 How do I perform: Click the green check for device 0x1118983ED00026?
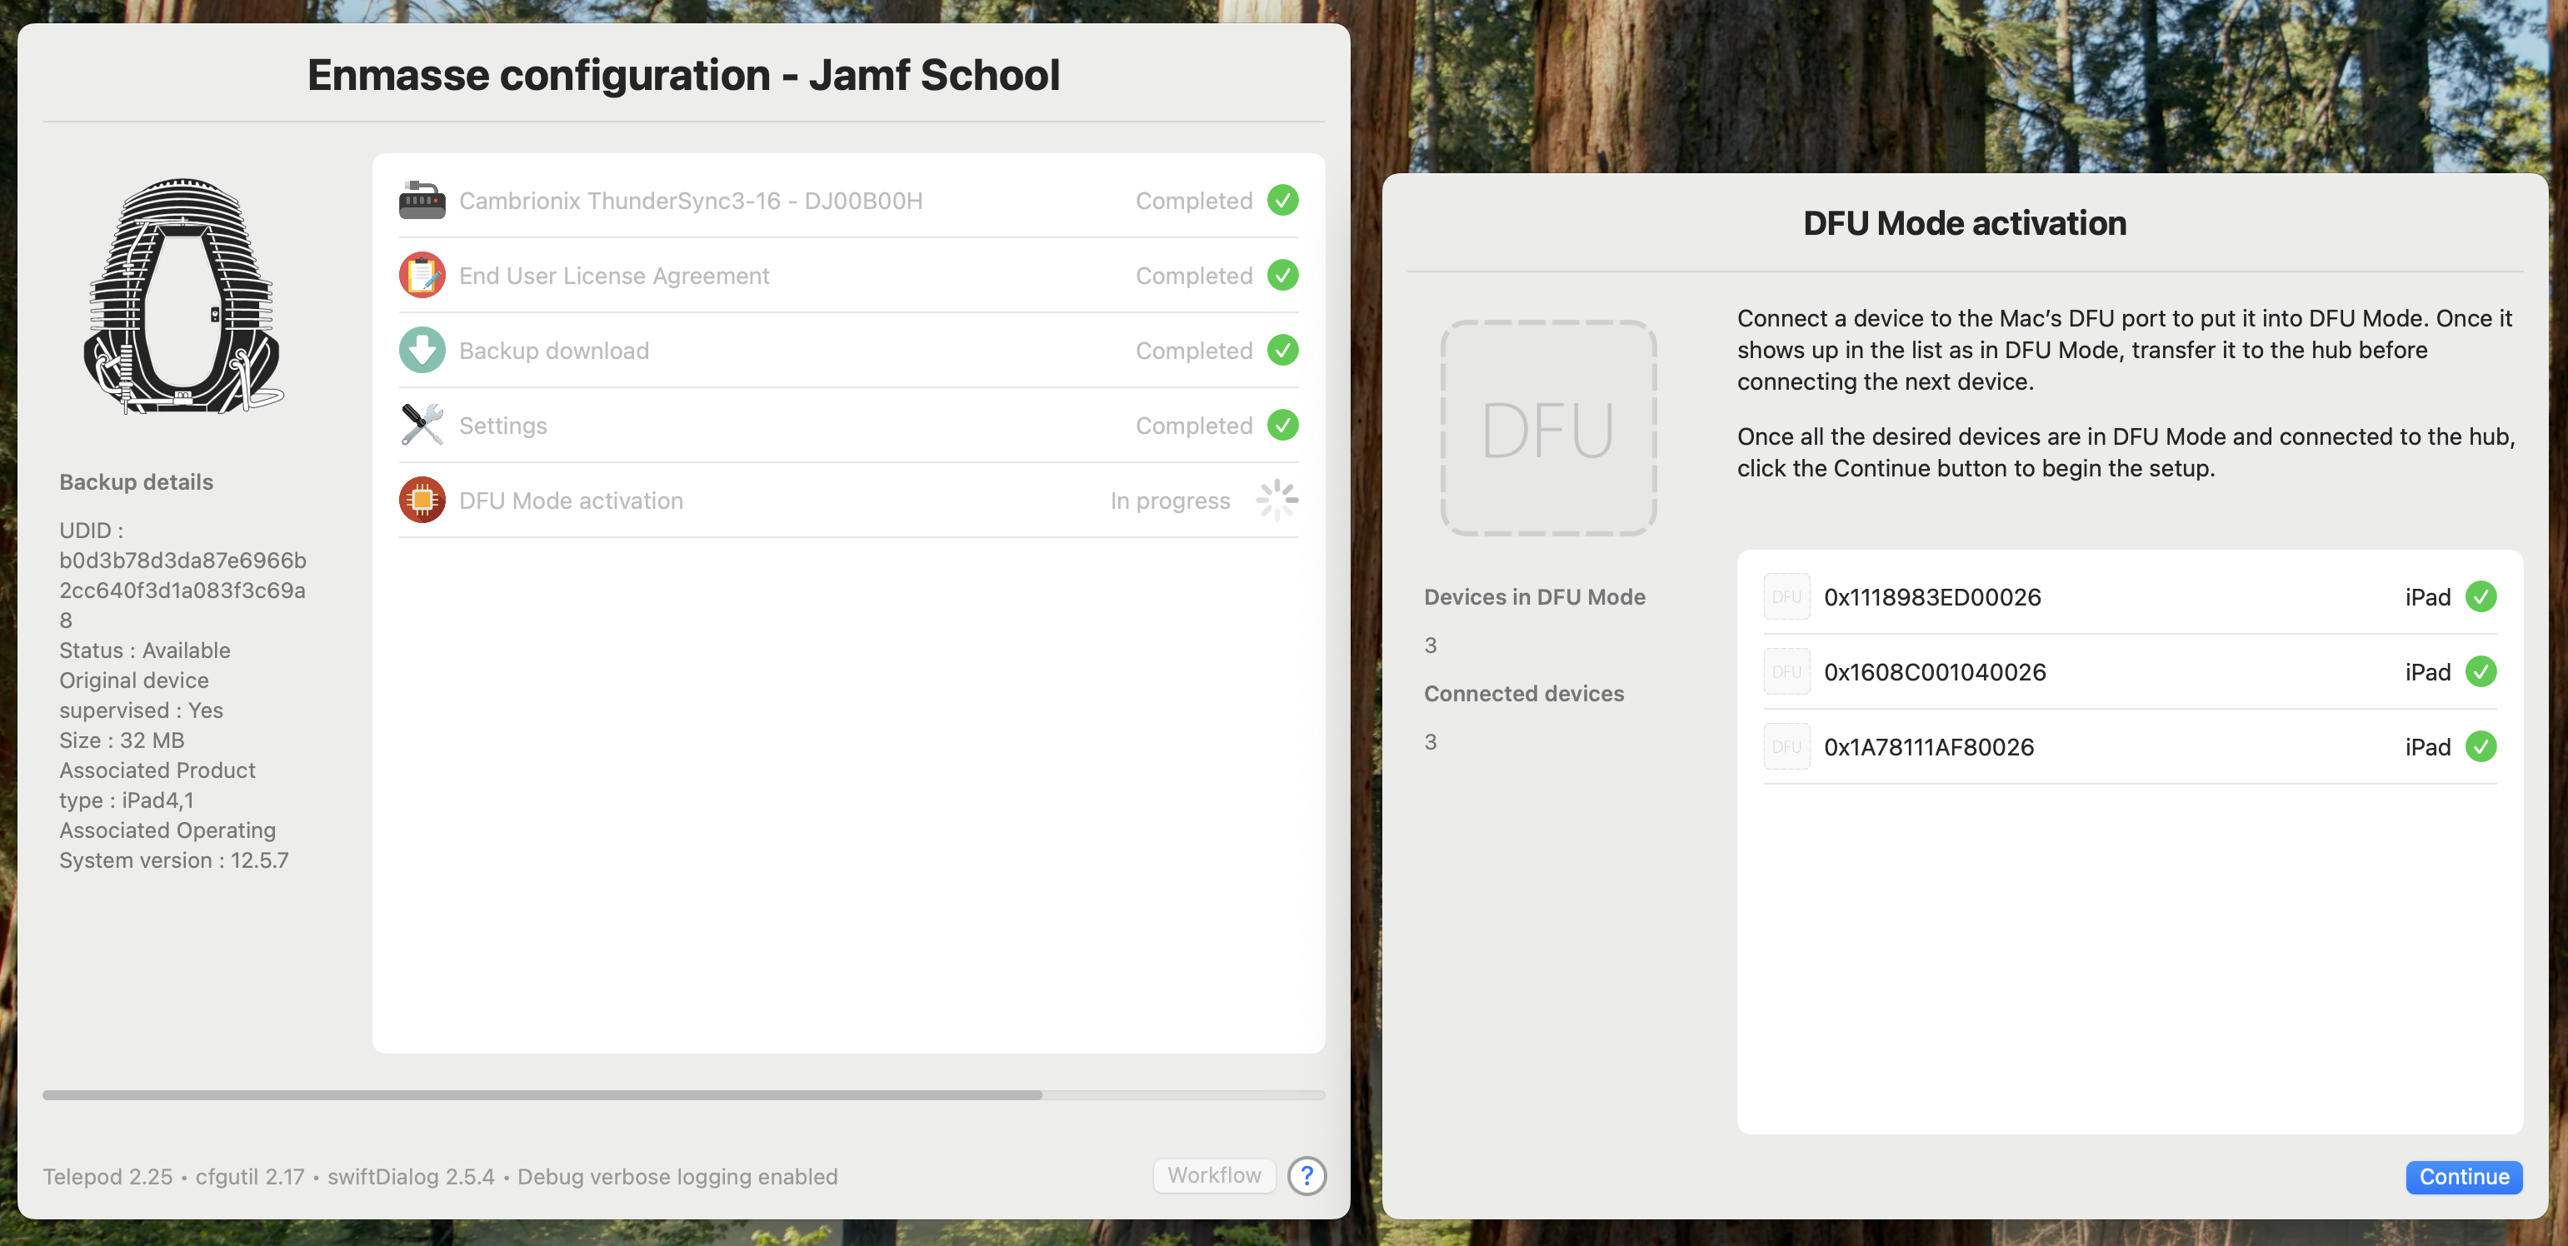click(x=2481, y=596)
